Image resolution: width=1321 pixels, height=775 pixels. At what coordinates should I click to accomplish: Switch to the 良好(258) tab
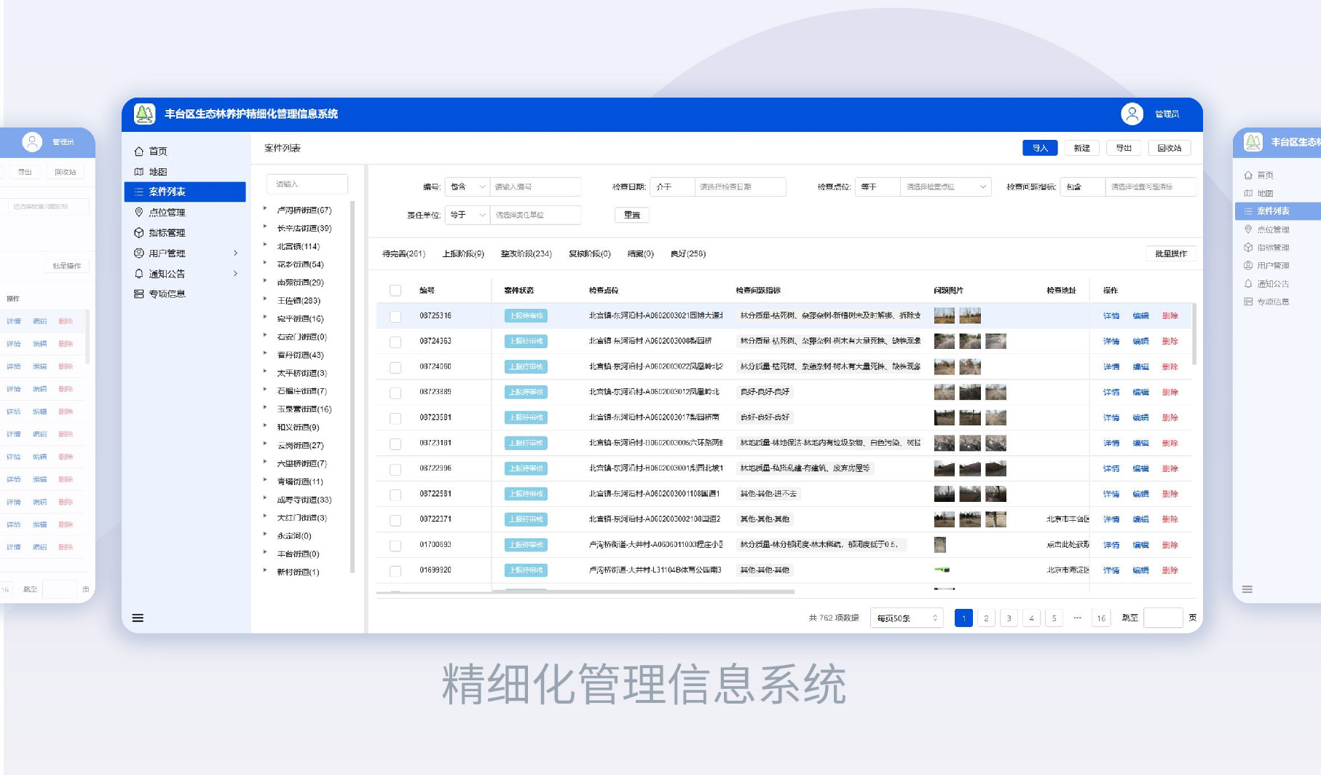[687, 254]
